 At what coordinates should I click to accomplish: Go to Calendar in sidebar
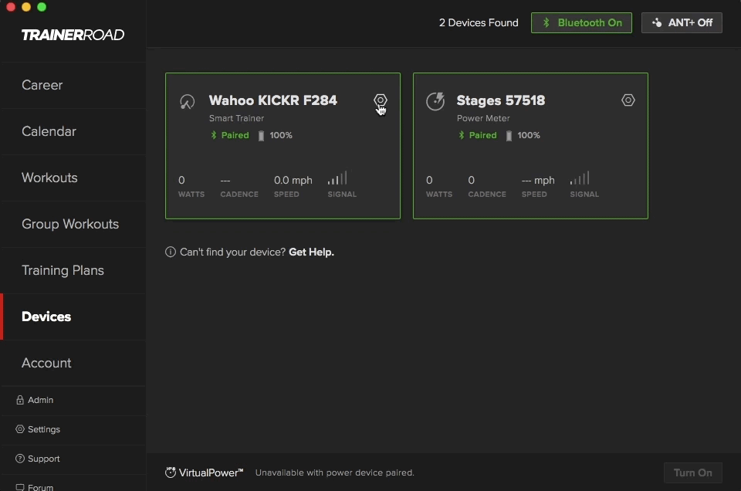pos(73,131)
